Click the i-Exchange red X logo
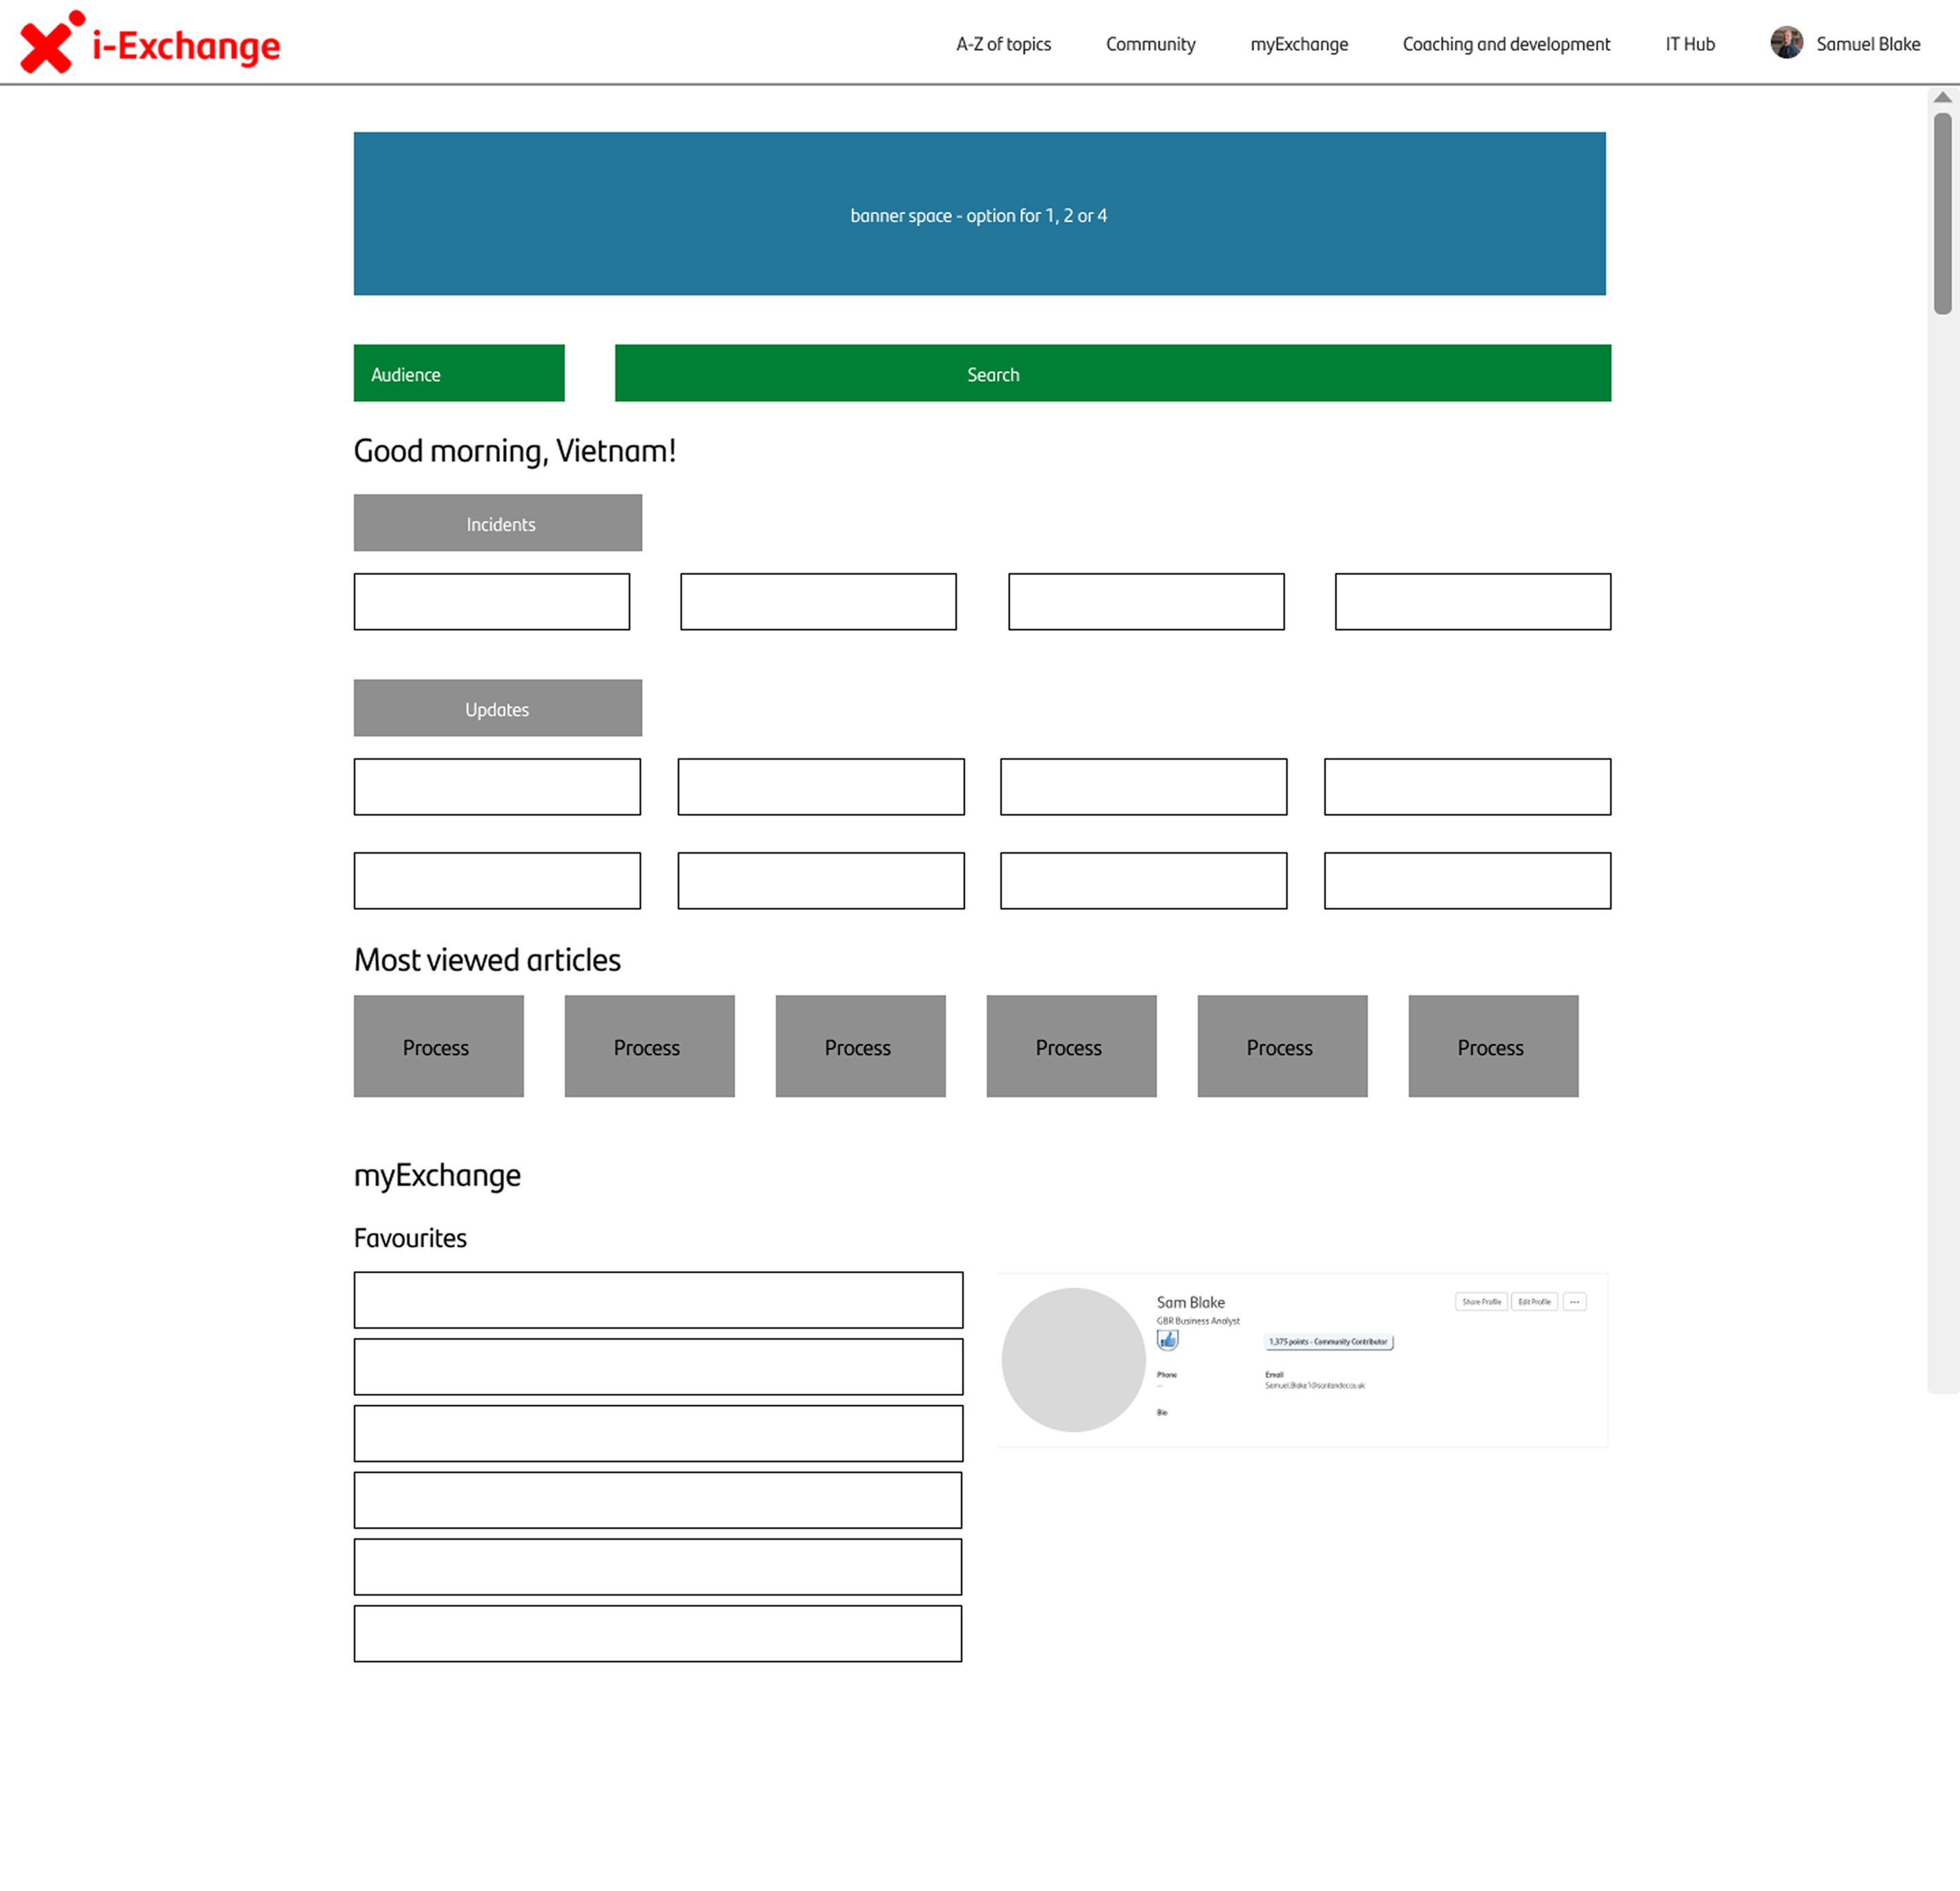Screen dimensions: 1960x1891 [52, 42]
